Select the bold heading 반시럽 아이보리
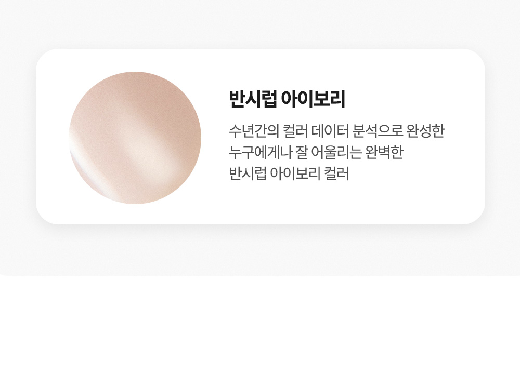Screen dimensions: 520x374 (x=287, y=99)
